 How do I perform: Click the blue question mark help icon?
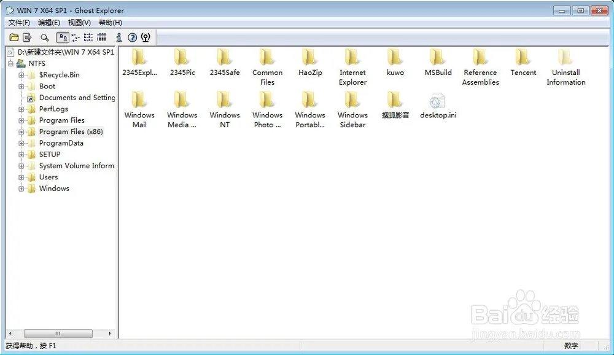click(132, 37)
